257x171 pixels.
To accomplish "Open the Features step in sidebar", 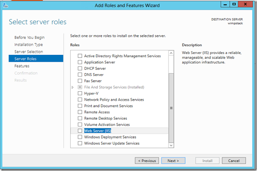I will pyautogui.click(x=22, y=66).
